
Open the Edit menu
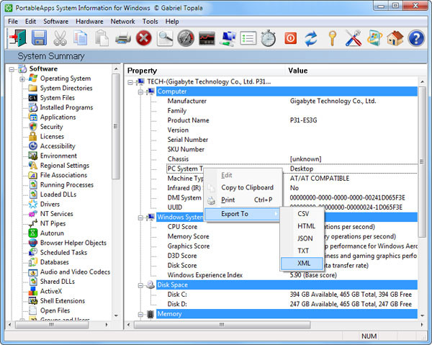30,22
